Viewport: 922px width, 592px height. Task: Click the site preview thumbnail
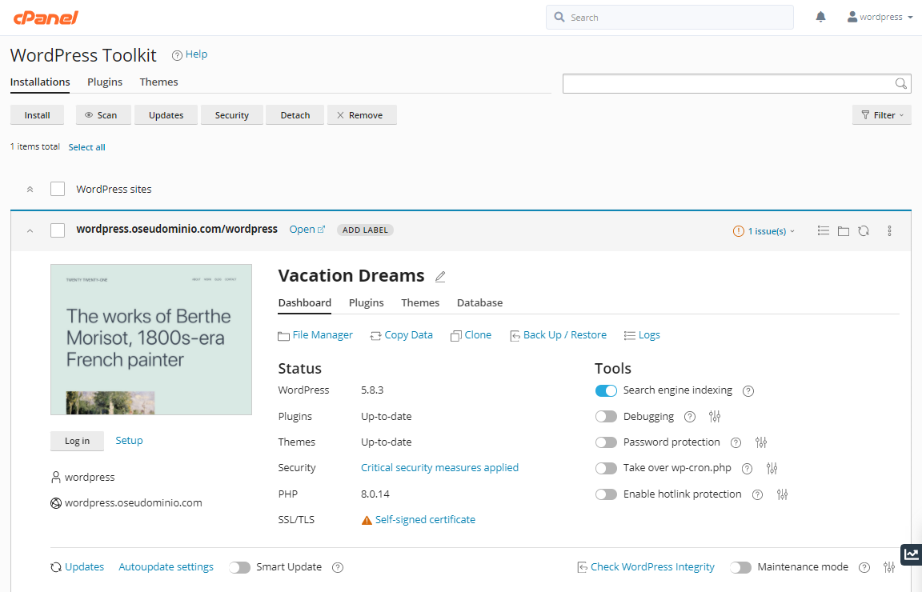[x=151, y=340]
